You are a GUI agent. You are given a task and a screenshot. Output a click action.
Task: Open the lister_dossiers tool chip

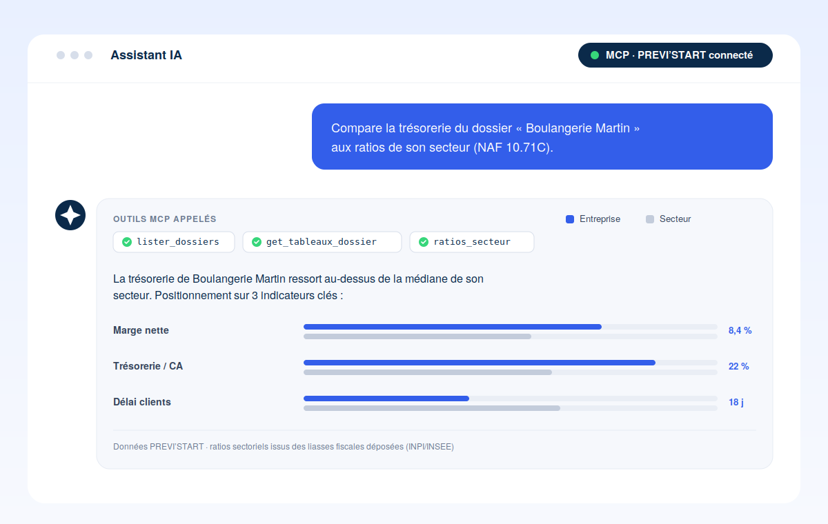coord(174,242)
